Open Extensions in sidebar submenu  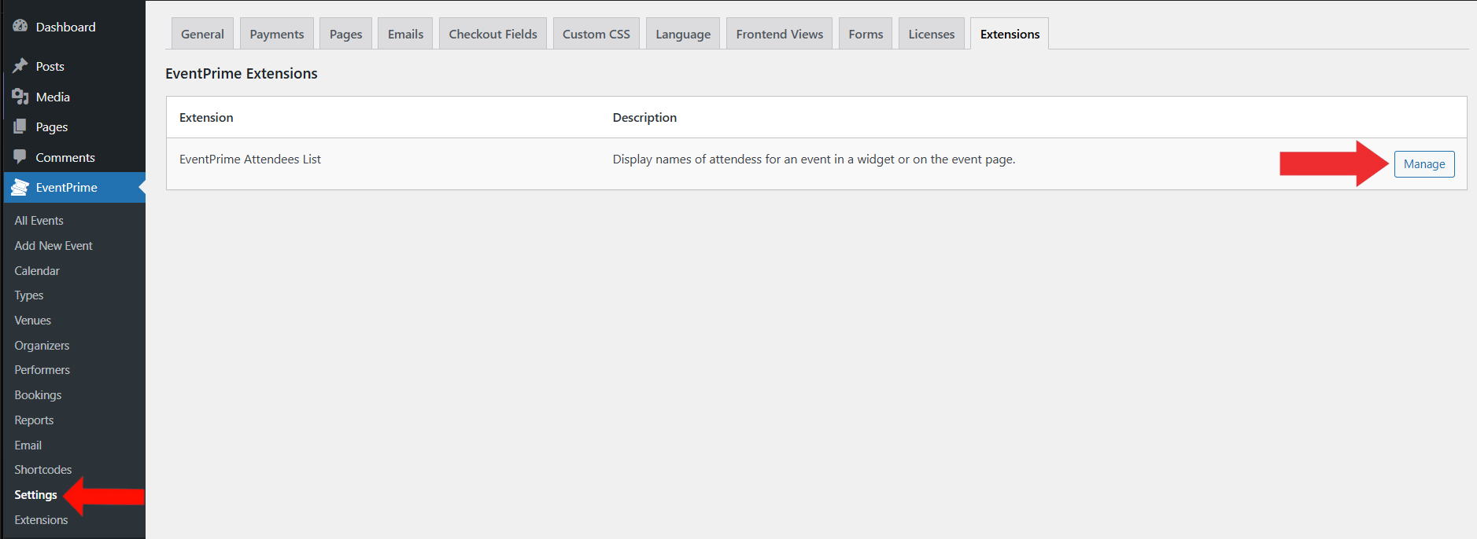click(x=41, y=520)
